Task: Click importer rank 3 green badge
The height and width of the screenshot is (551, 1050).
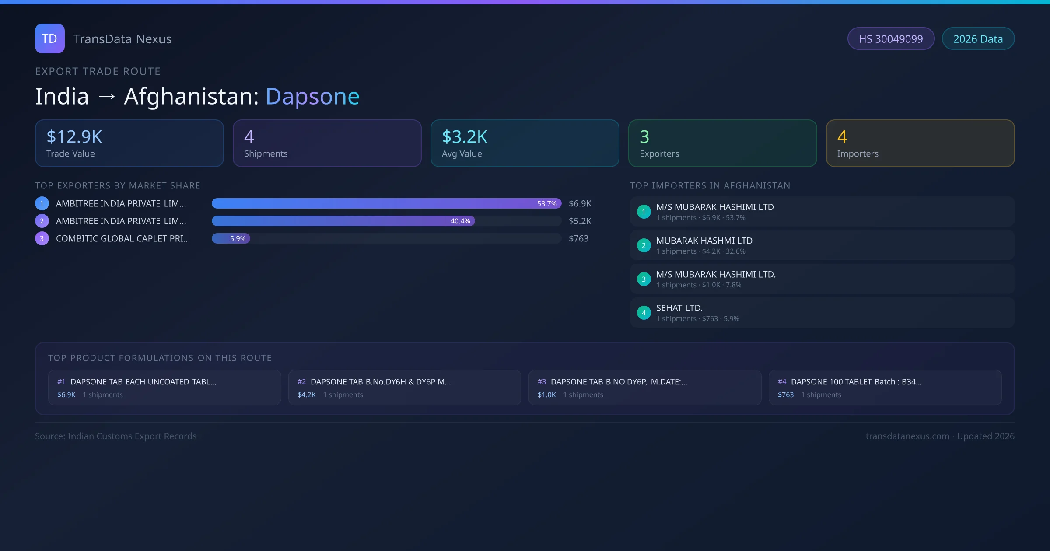Action: pyautogui.click(x=644, y=279)
